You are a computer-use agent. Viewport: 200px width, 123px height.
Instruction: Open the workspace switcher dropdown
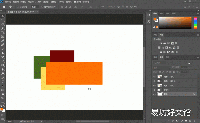pos(191,7)
